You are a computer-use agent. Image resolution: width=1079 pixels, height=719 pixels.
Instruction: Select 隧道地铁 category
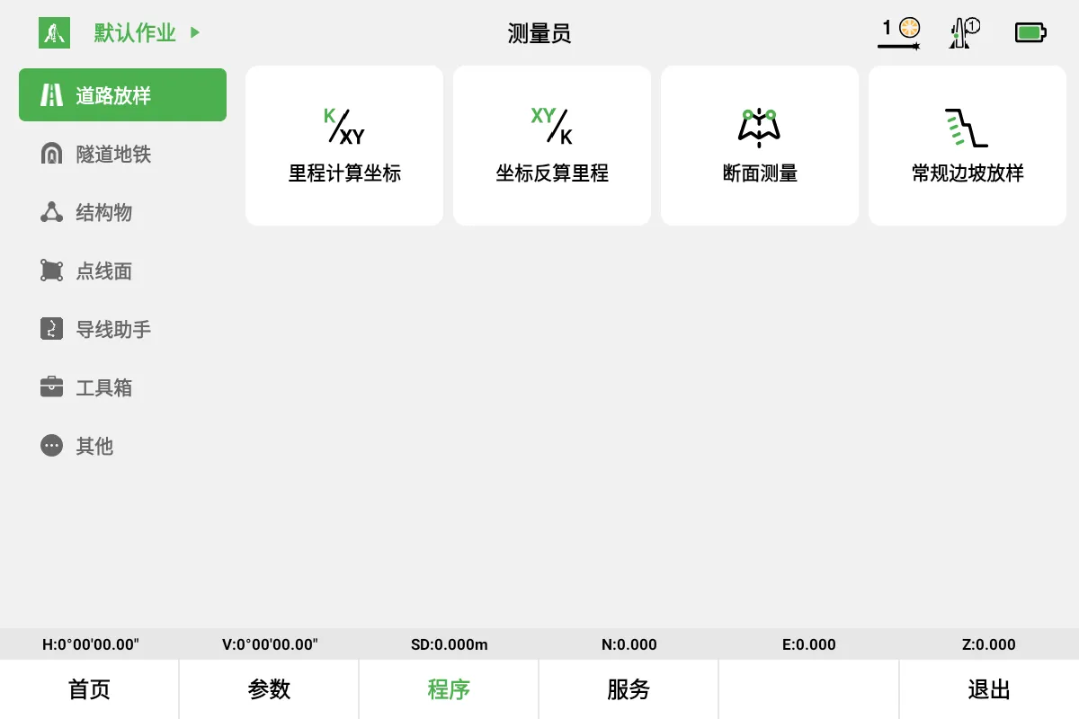tap(122, 154)
